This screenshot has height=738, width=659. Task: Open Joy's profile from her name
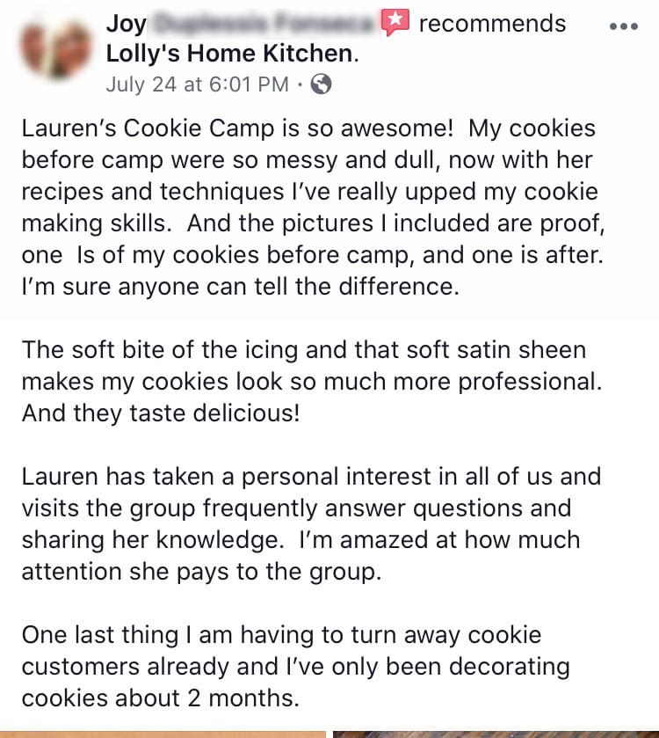(241, 24)
